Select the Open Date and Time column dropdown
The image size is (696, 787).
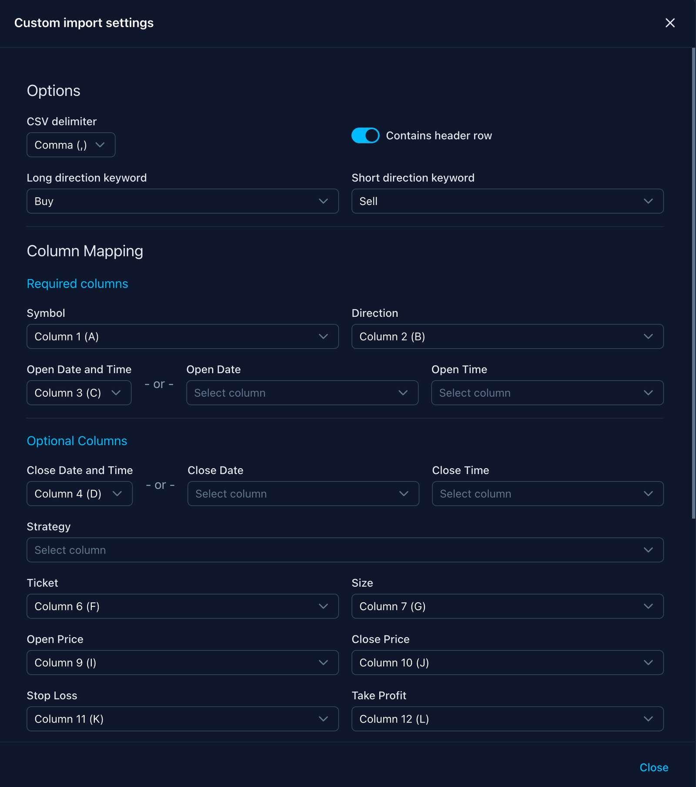(79, 393)
